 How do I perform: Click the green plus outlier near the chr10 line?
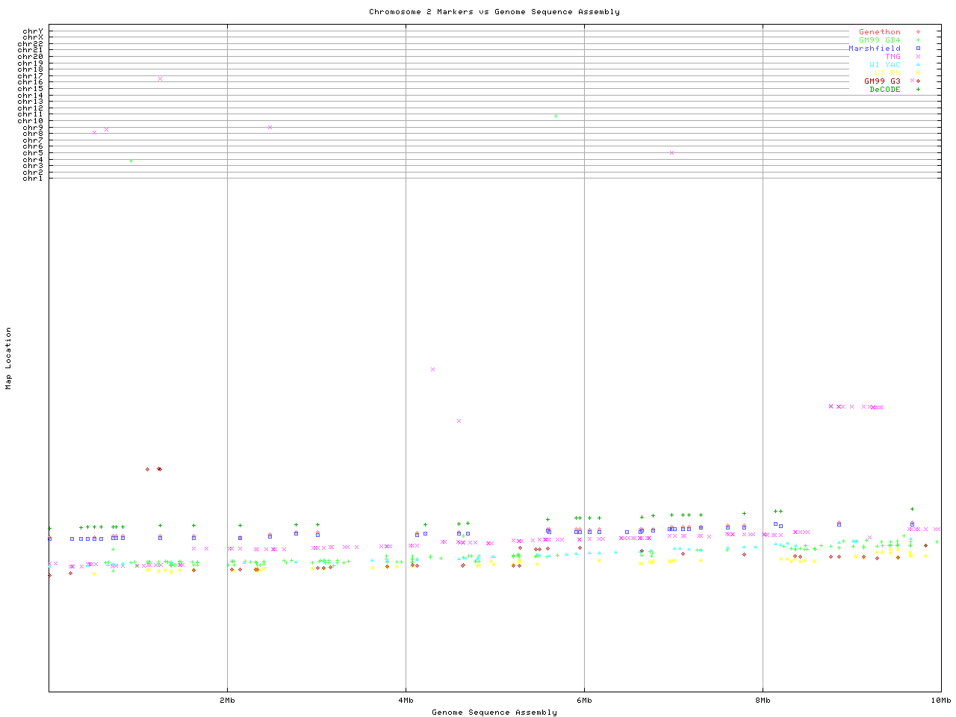556,116
